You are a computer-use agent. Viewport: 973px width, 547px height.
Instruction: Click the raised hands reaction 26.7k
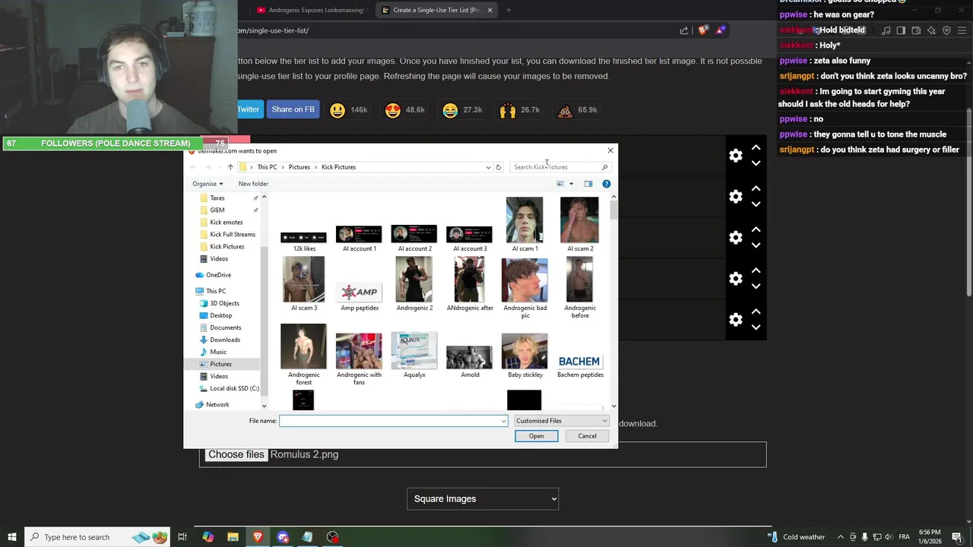pos(508,110)
